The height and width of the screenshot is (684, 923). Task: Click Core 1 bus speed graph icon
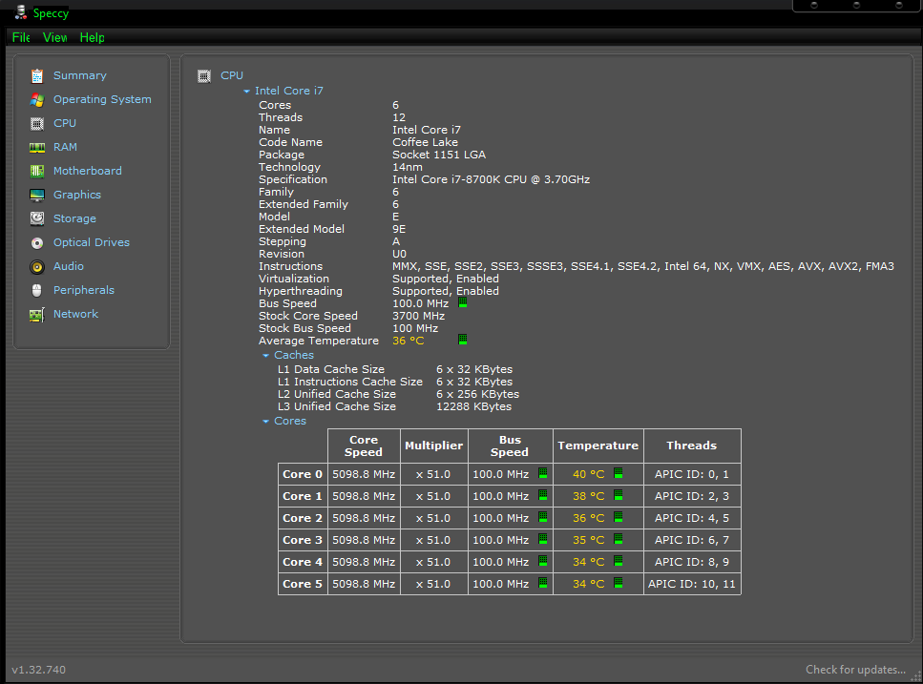pos(543,494)
